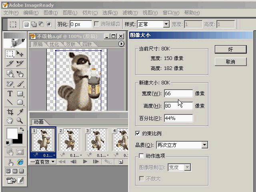
Task: Select the Move tool
Action: click(20, 54)
